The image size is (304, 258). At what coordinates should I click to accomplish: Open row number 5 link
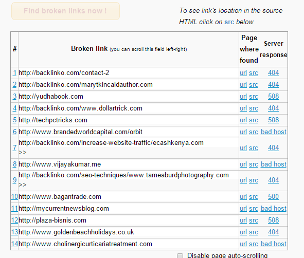(14, 120)
